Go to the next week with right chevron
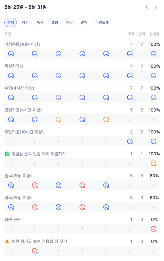Viewport: 164px width, 261px height. 156,7
